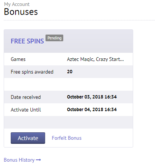The width and height of the screenshot is (155, 165).
Task: Select the October 03, 2018 16:34 date
Action: [x=92, y=97]
